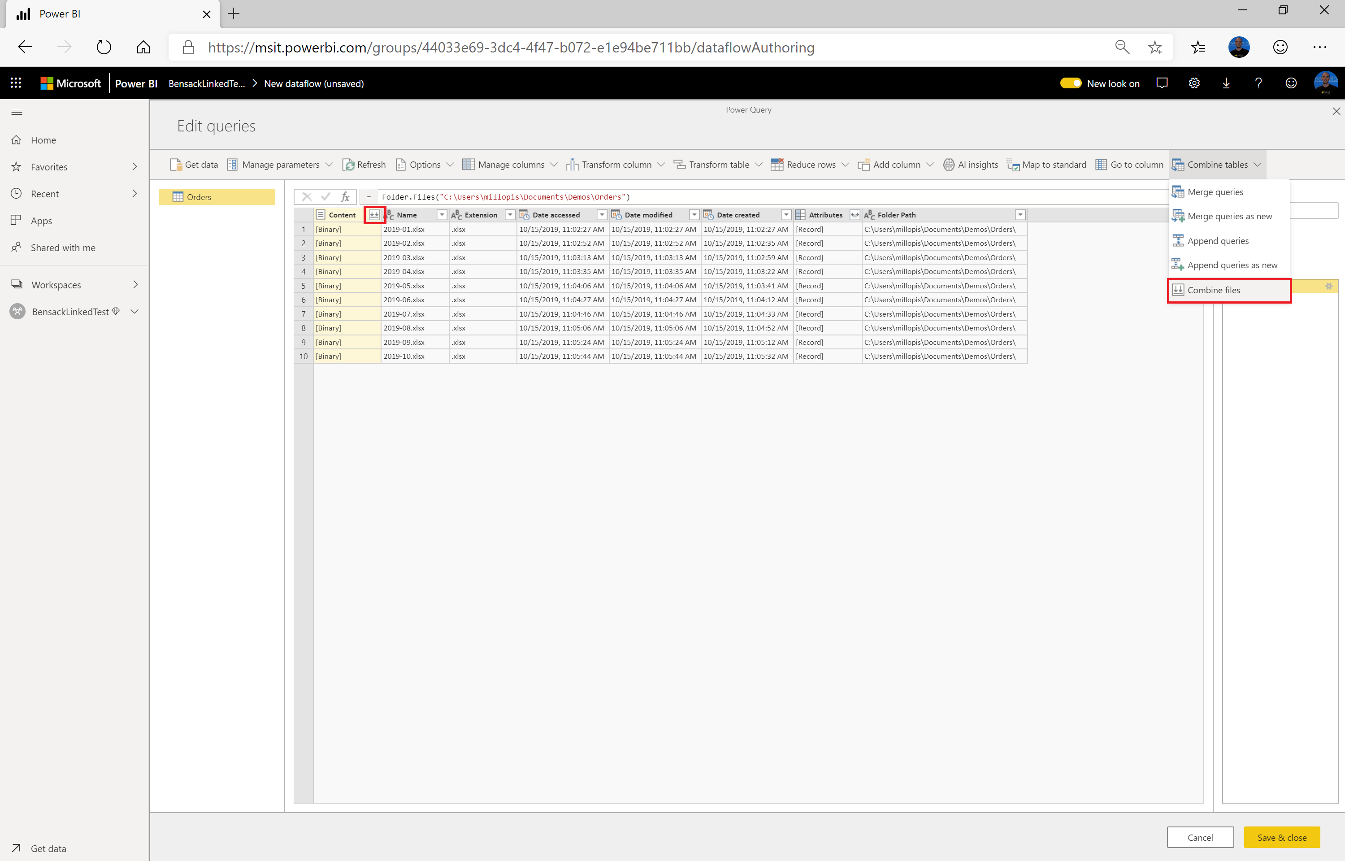This screenshot has width=1345, height=861.
Task: Click the fx function icon
Action: (345, 197)
